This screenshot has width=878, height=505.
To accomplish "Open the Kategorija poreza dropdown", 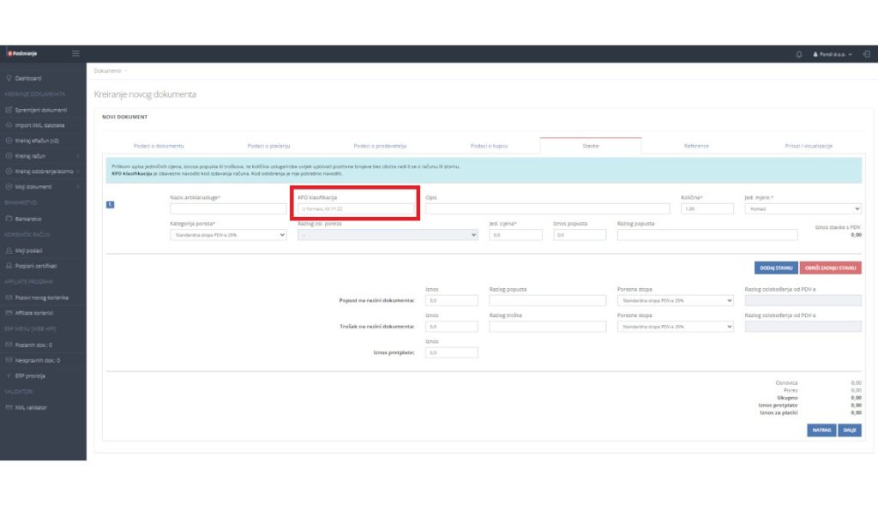I will click(x=228, y=234).
